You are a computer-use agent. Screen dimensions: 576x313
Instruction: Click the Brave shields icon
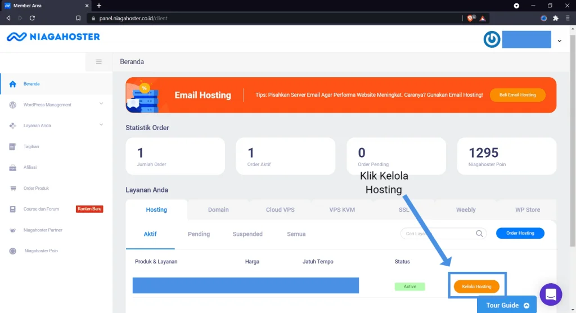tap(470, 18)
